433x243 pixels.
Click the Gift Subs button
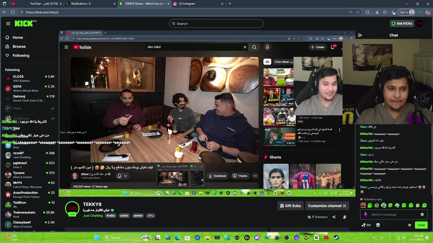[x=290, y=206]
